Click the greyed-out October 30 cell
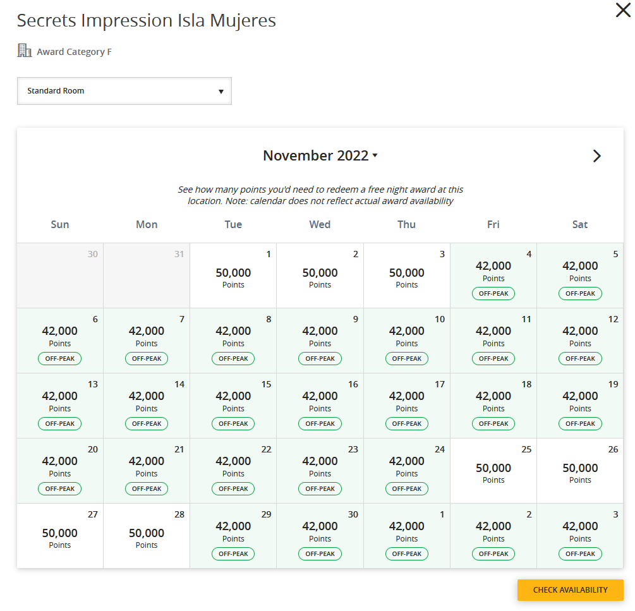 click(x=60, y=275)
